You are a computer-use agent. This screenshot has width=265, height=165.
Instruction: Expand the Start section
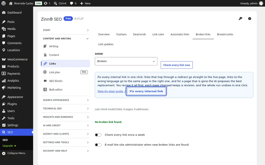65,30
